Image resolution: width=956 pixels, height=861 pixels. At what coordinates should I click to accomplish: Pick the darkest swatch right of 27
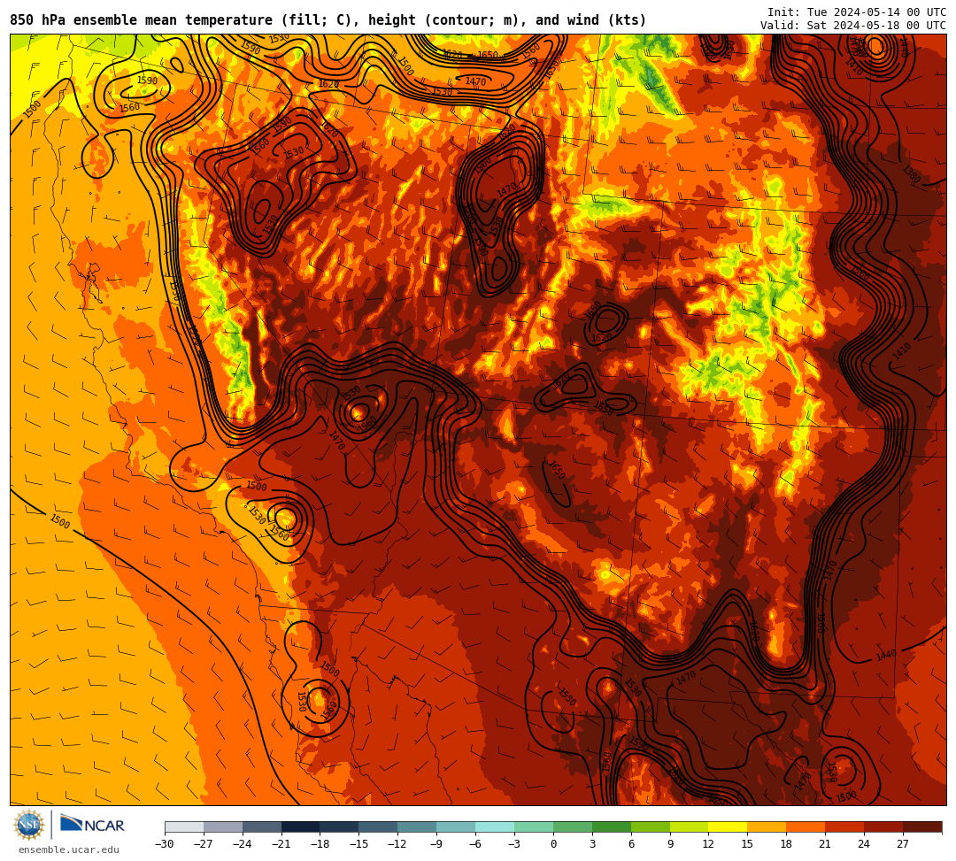922,826
